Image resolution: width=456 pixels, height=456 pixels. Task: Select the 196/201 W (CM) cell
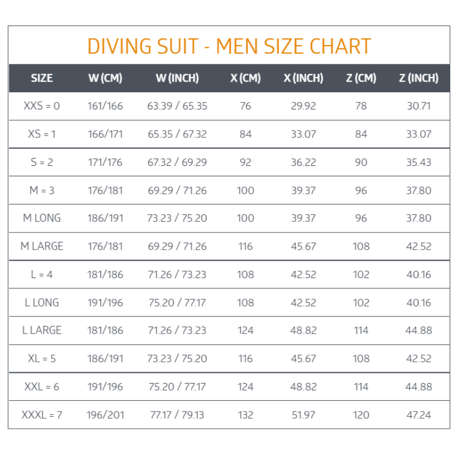(x=105, y=414)
